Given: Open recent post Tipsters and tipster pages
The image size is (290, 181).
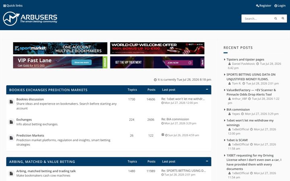Looking at the screenshot, I should 245,60.
